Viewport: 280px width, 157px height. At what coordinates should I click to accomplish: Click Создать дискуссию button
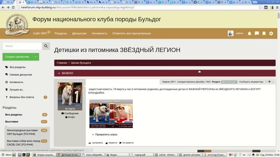click(17, 57)
